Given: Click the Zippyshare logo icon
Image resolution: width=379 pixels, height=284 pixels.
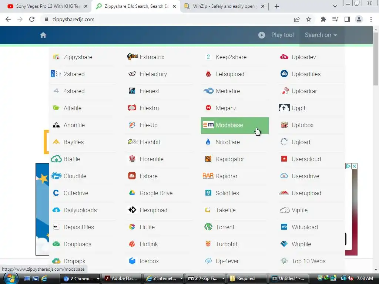Looking at the screenshot, I should (x=56, y=57).
